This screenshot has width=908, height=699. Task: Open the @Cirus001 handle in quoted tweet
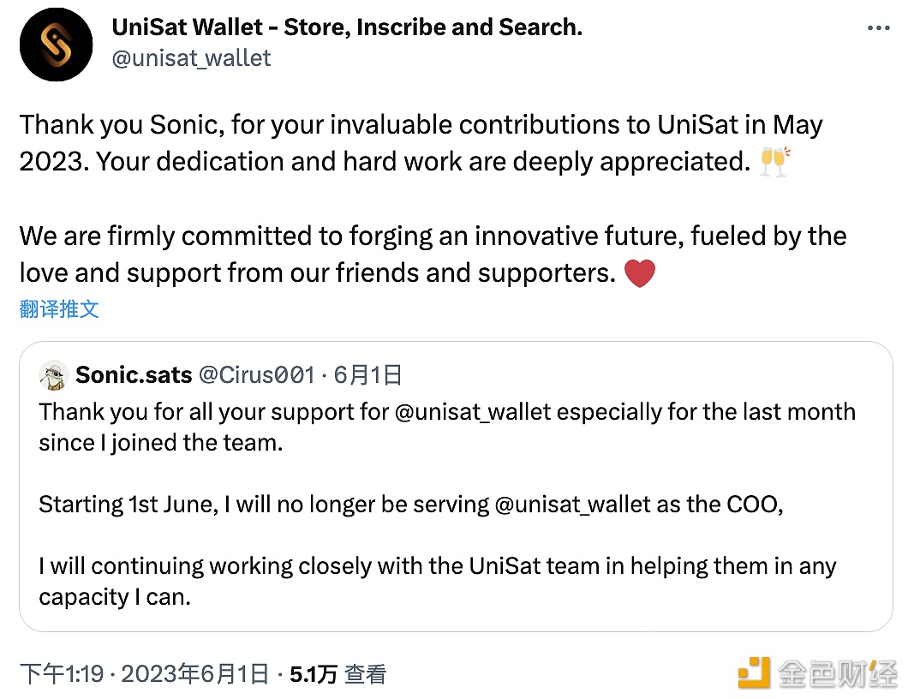pos(256,374)
